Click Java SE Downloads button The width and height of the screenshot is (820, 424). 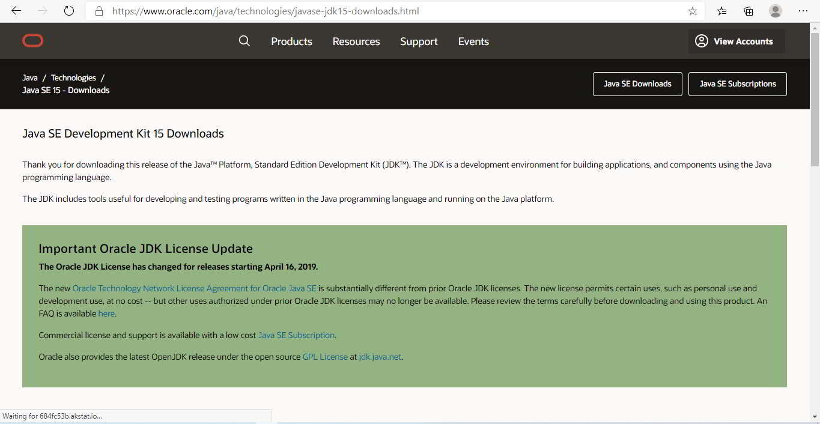637,84
